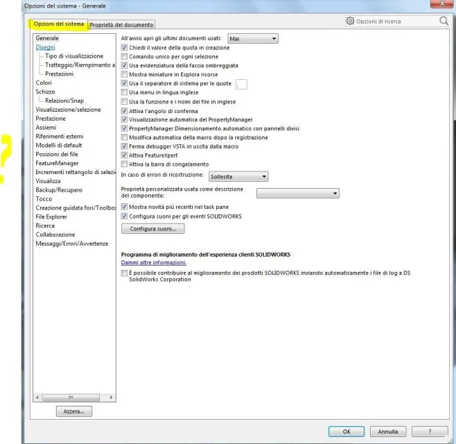This screenshot has width=456, height=444.
Task: Toggle Usa il separatore di sistema checkbox
Action: point(124,83)
